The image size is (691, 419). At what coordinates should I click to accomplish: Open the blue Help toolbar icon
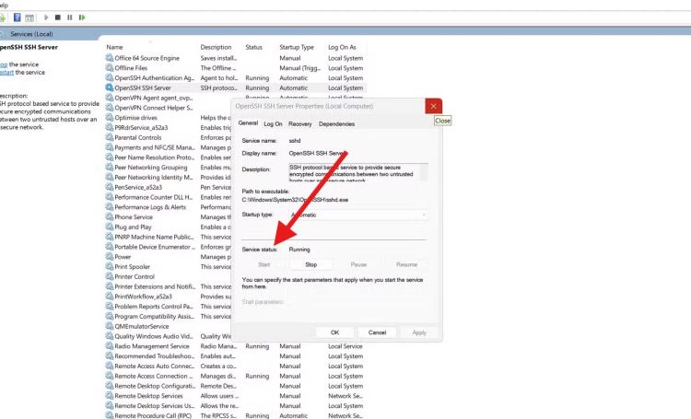point(15,17)
